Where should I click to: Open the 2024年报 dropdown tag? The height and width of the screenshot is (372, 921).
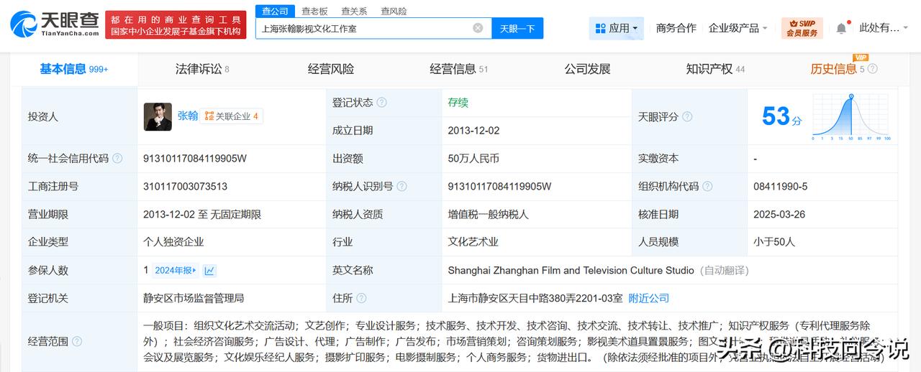coord(176,271)
